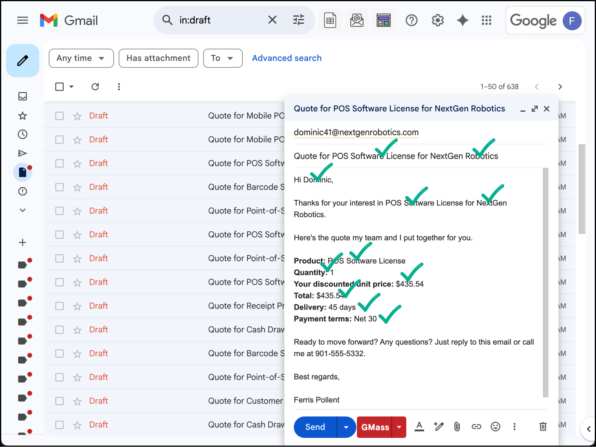This screenshot has height=447, width=596.
Task: Refresh the draft list
Action: tap(95, 87)
